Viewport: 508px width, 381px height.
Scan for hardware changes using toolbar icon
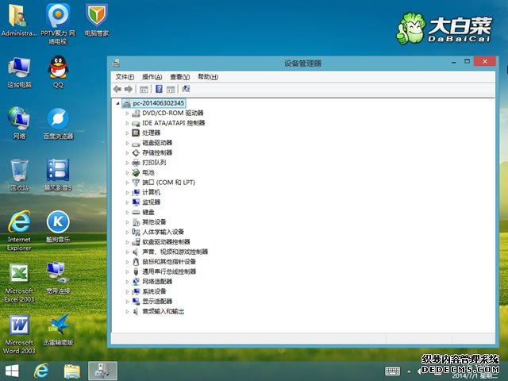[186, 89]
